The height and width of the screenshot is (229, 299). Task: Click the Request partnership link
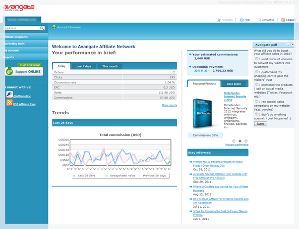click(x=236, y=145)
